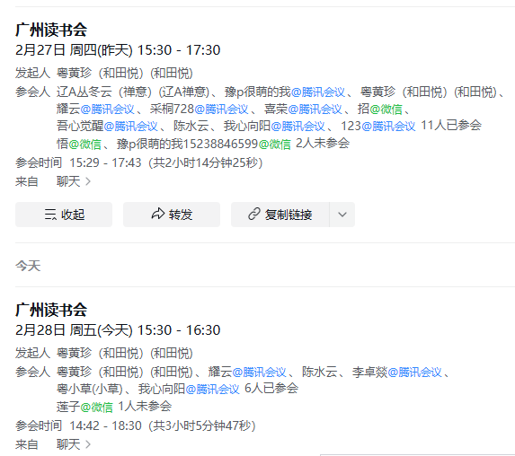Click participant 123@腾讯会议
The width and height of the screenshot is (515, 456).
point(378,126)
